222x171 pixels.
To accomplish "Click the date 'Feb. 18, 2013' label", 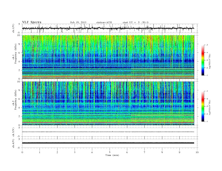I will point(78,22).
